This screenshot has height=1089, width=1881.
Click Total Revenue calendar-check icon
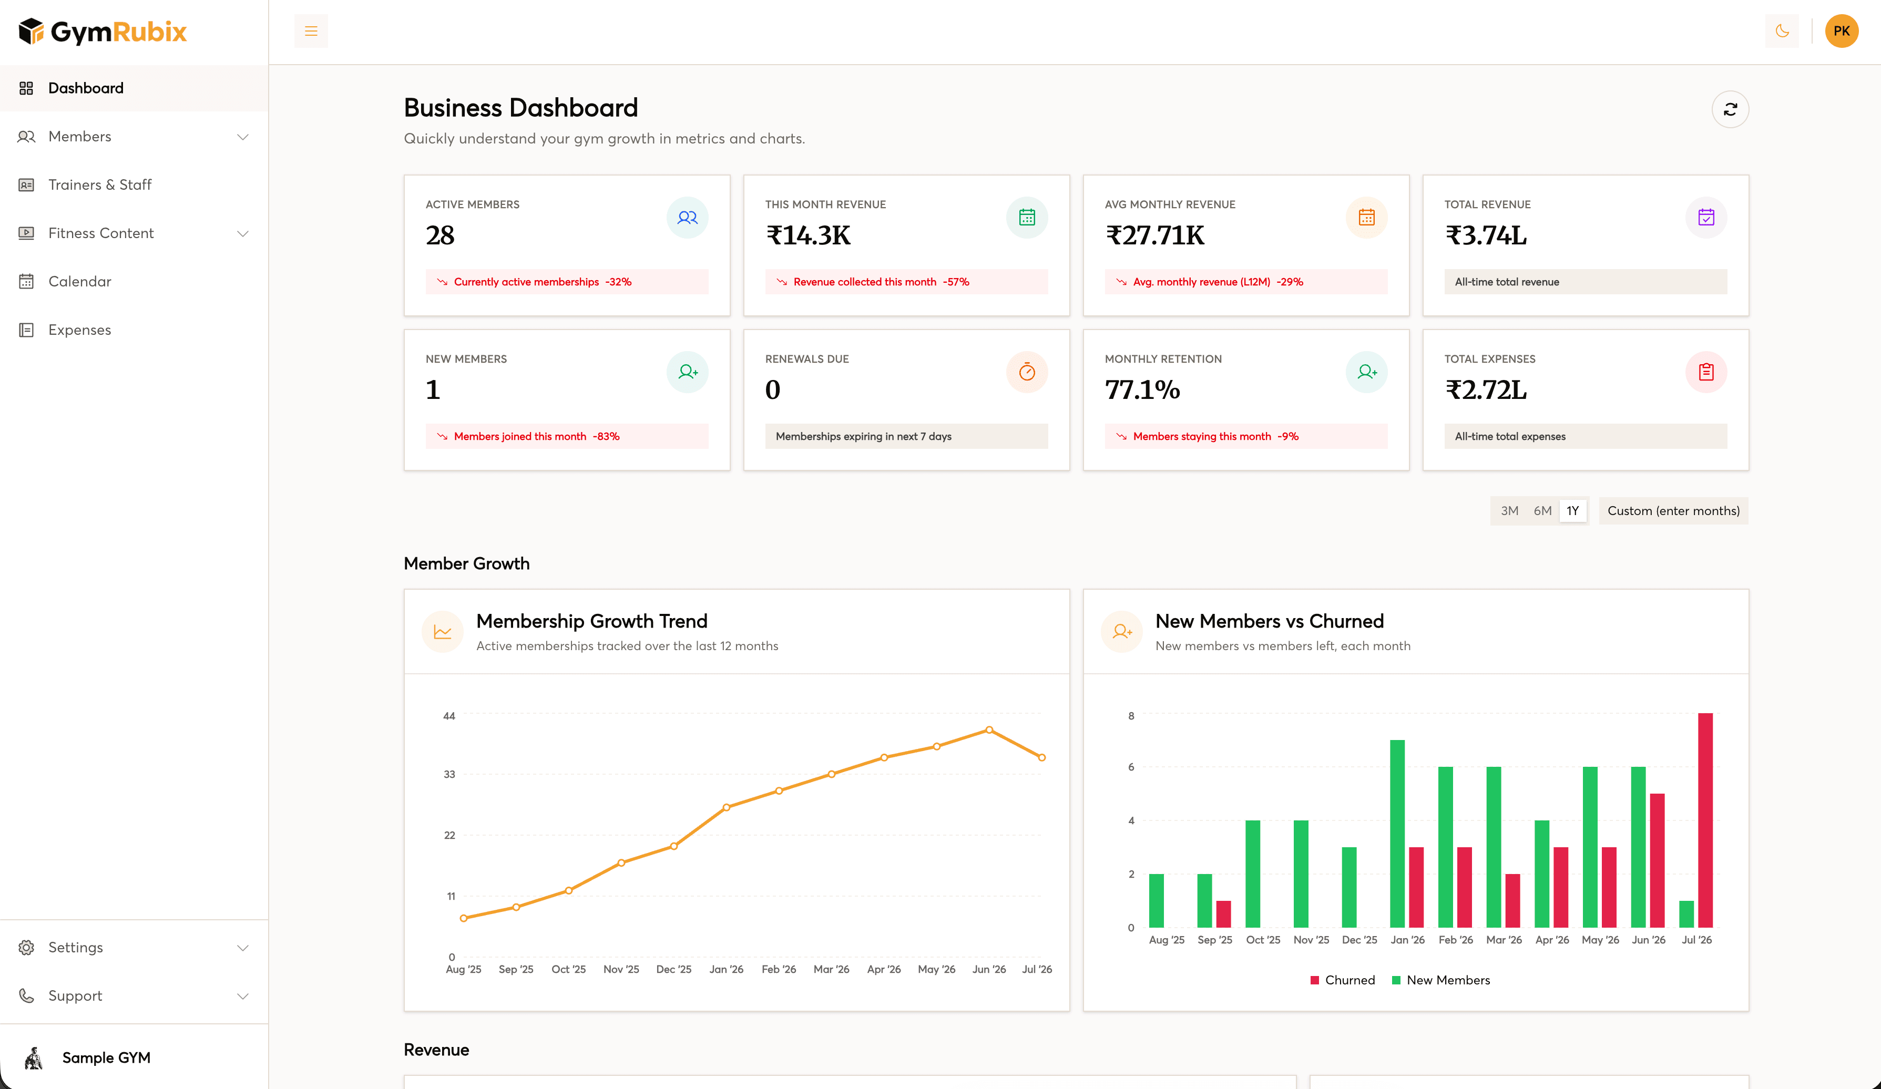coord(1706,217)
